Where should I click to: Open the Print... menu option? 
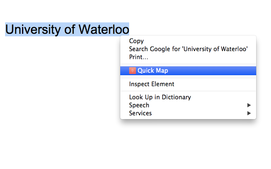click(138, 57)
